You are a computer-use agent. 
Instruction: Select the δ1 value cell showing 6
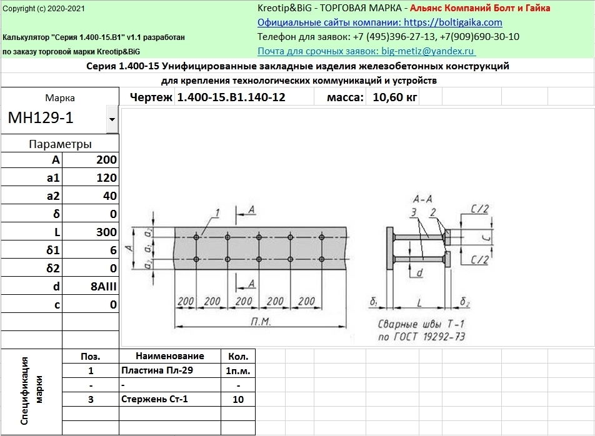[x=91, y=250]
